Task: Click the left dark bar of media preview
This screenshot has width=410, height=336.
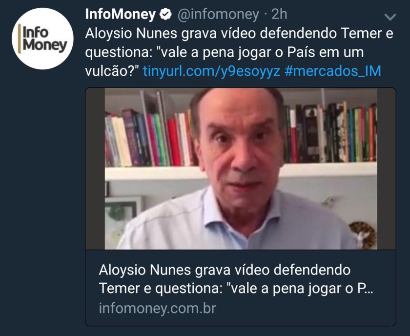Action: pyautogui.click(x=95, y=169)
